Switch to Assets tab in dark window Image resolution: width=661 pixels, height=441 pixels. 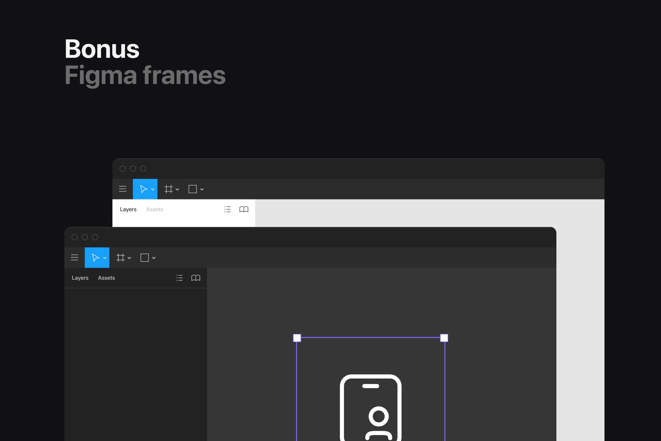tap(106, 278)
